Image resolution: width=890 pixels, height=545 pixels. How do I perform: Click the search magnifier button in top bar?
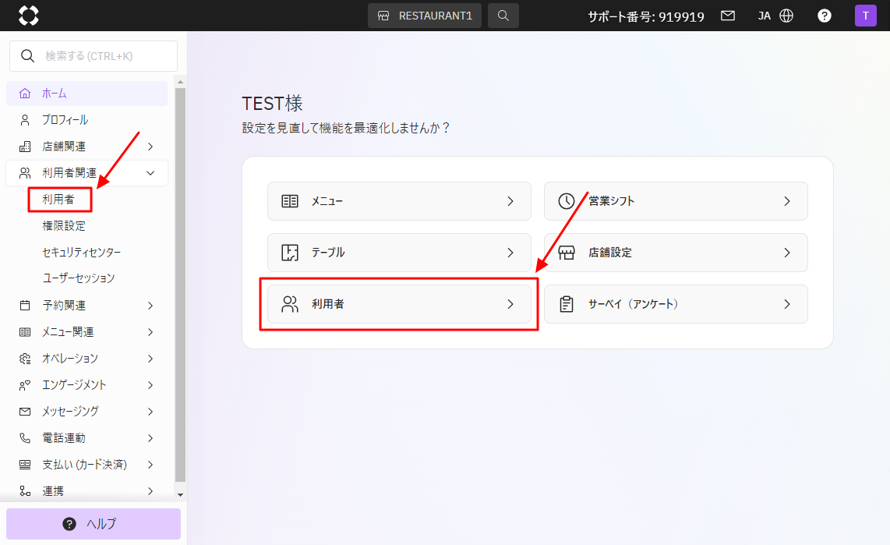click(503, 16)
